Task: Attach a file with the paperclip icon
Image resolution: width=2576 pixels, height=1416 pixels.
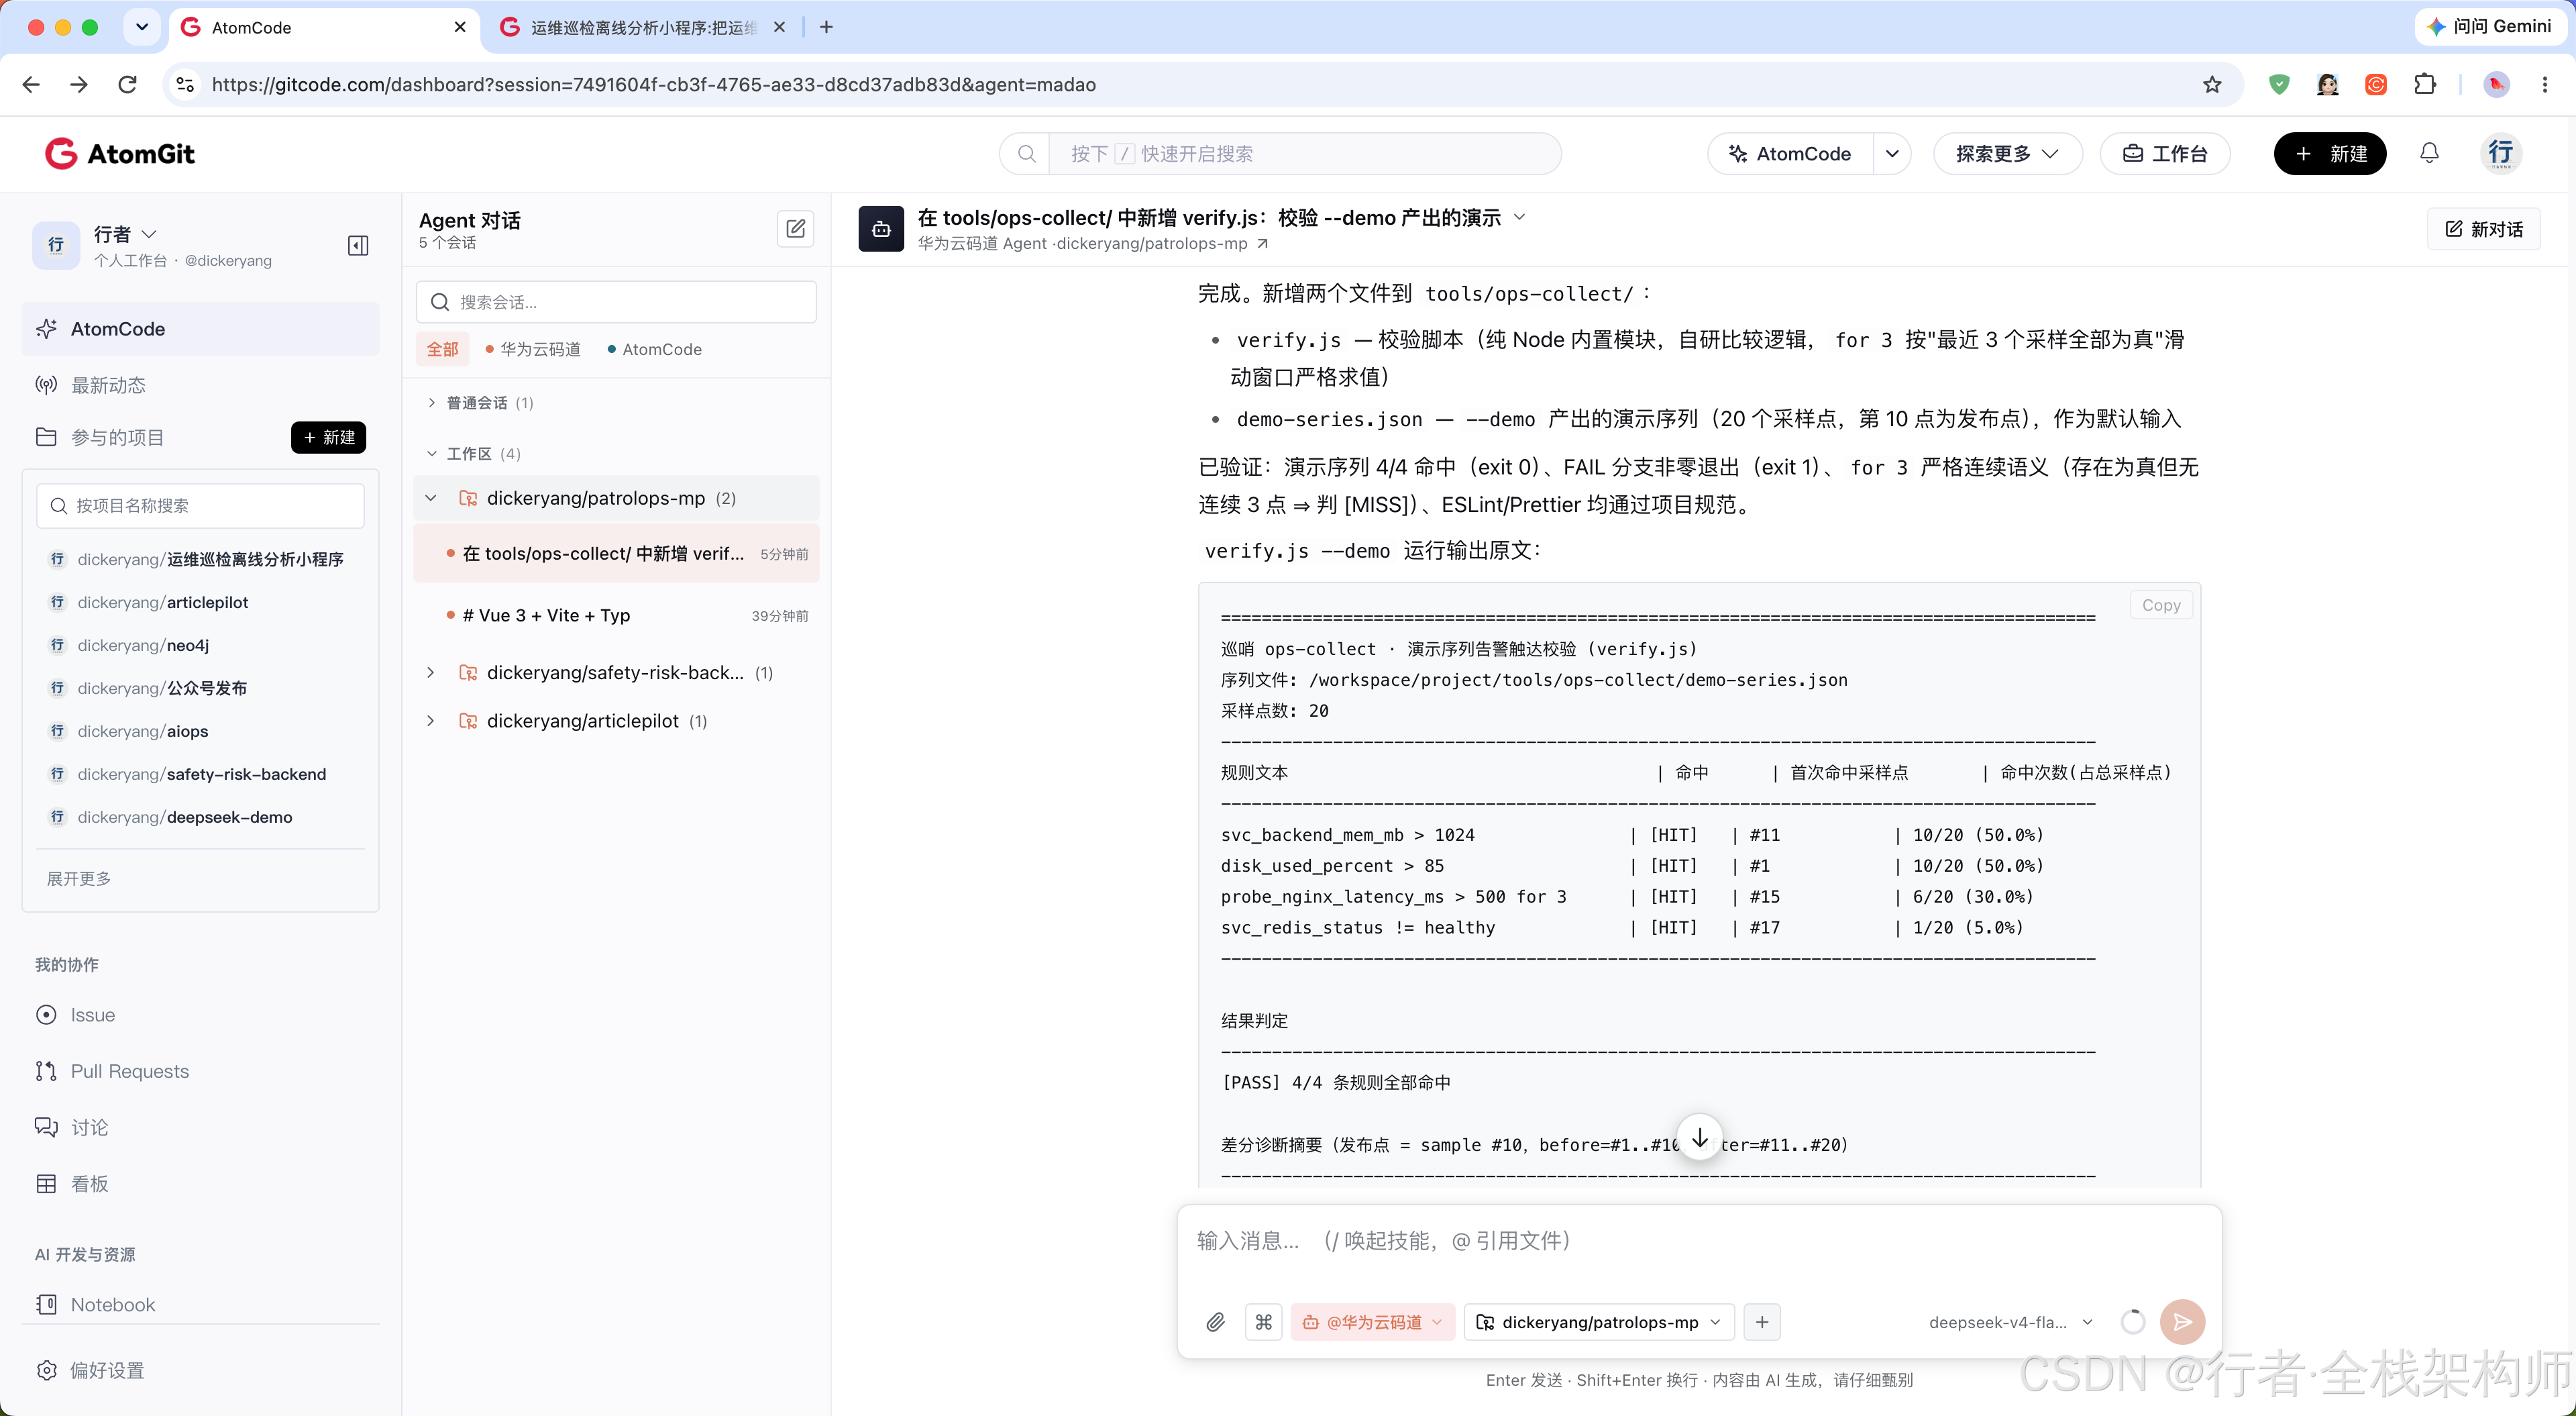Action: pyautogui.click(x=1215, y=1322)
